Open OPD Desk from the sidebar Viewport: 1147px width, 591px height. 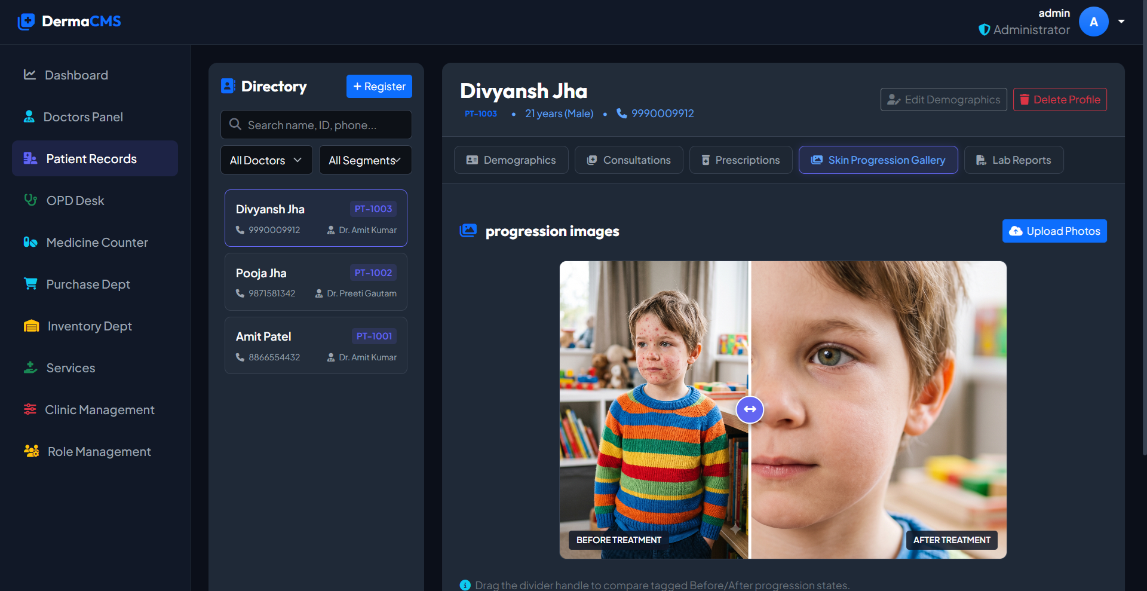click(x=95, y=200)
